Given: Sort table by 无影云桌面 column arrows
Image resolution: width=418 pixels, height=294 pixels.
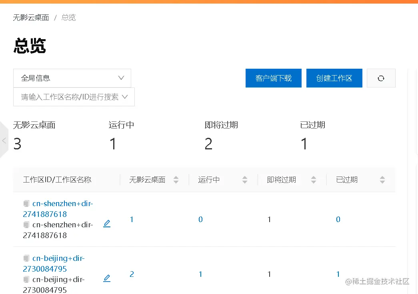Looking at the screenshot, I should click(176, 180).
